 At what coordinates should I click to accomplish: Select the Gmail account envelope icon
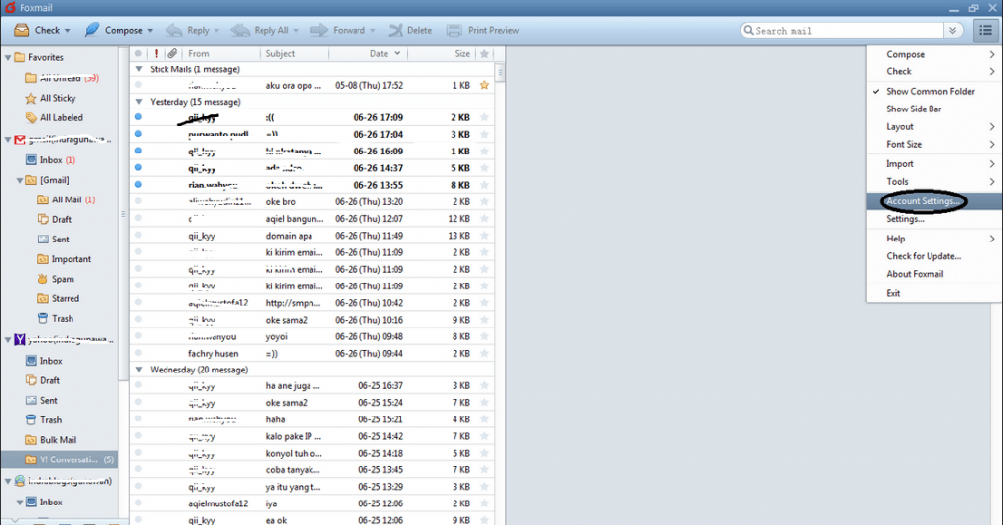click(20, 140)
